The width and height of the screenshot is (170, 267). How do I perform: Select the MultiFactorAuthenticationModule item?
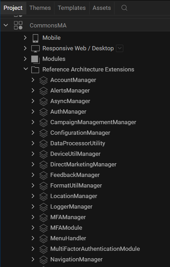click(95, 249)
